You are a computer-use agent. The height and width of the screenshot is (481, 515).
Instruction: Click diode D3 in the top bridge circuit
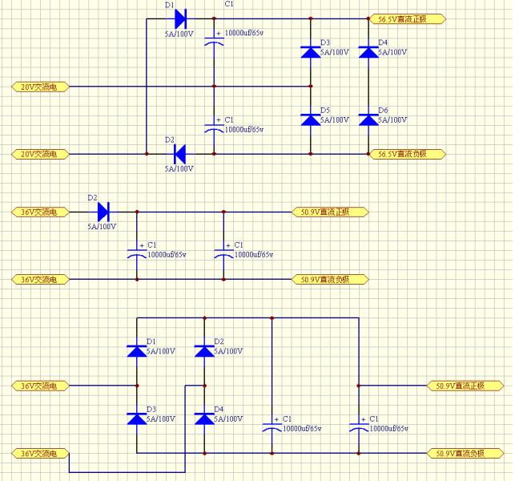coord(311,51)
